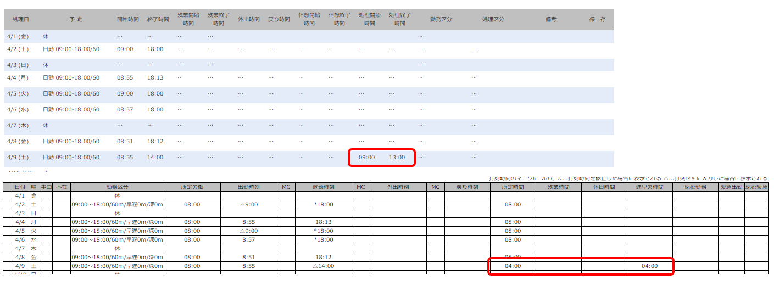Select 09:00 処理開始時間 in 4/9 row
This screenshot has width=779, height=285.
[366, 158]
